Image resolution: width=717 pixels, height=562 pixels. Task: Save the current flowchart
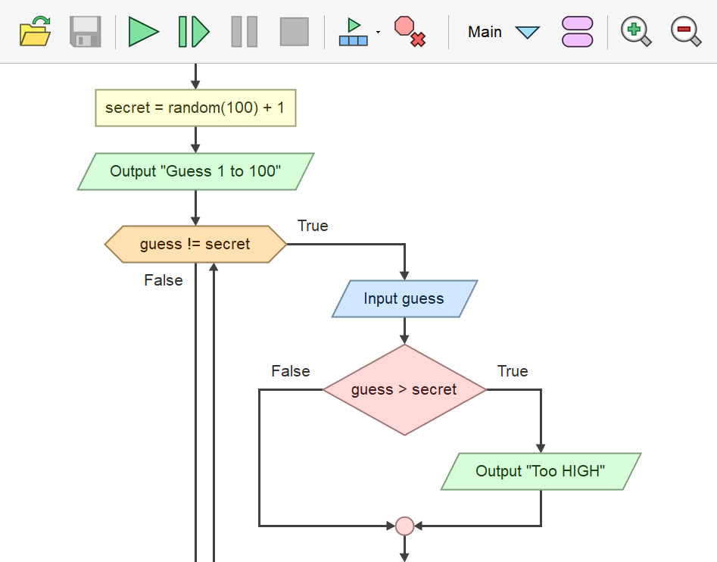pyautogui.click(x=85, y=32)
